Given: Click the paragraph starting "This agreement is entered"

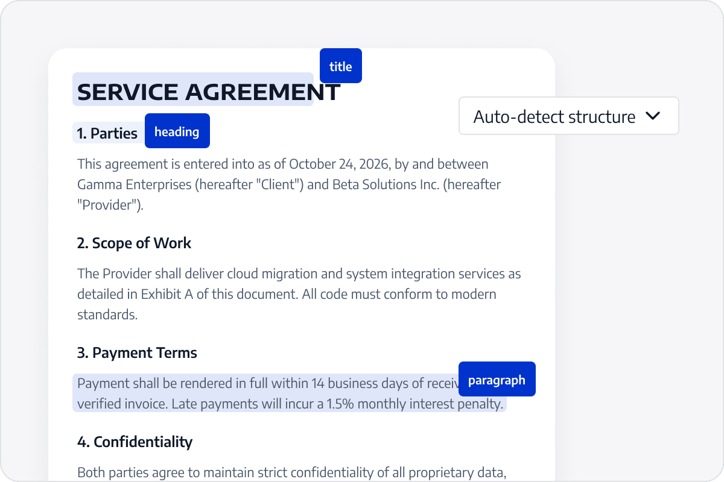Looking at the screenshot, I should point(289,184).
